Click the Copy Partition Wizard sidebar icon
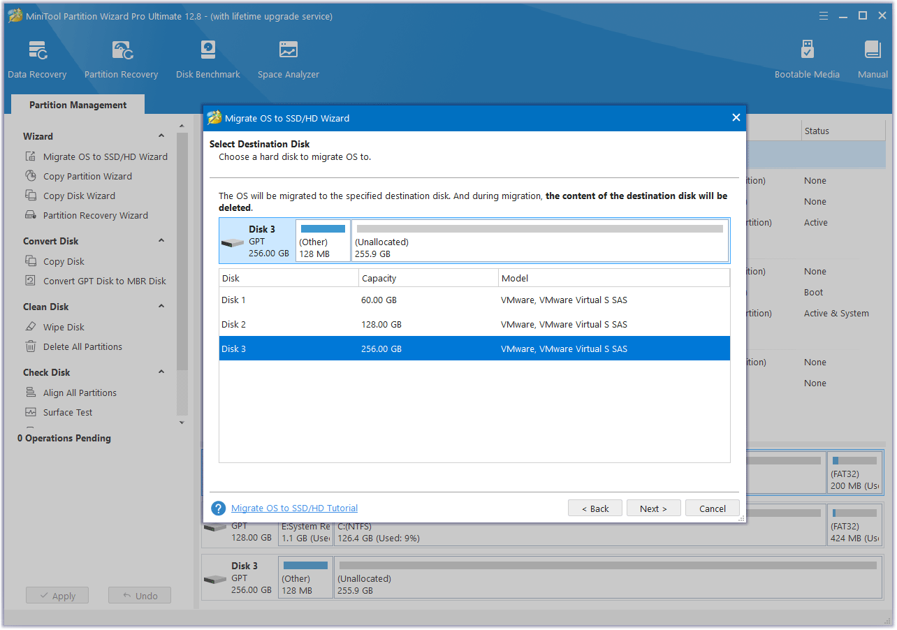 tap(31, 176)
